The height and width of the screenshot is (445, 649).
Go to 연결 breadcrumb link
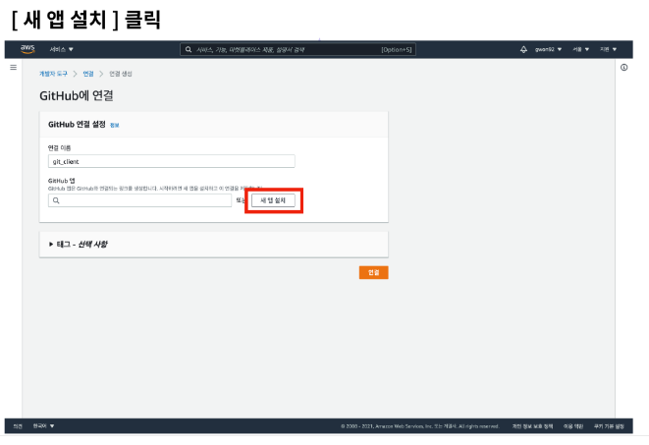tap(88, 74)
